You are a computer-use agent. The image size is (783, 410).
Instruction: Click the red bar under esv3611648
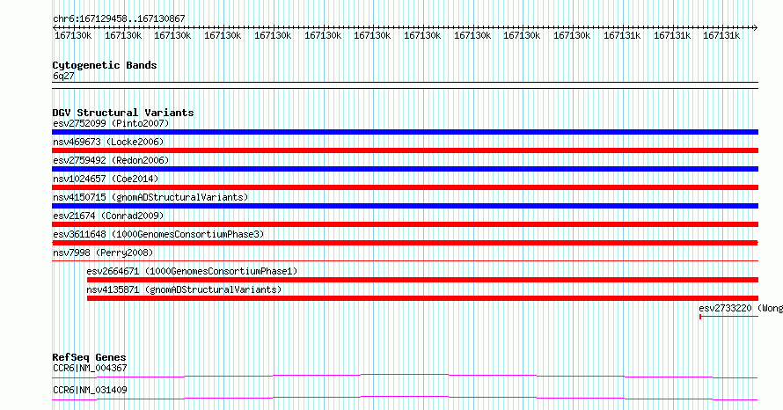[x=405, y=243]
